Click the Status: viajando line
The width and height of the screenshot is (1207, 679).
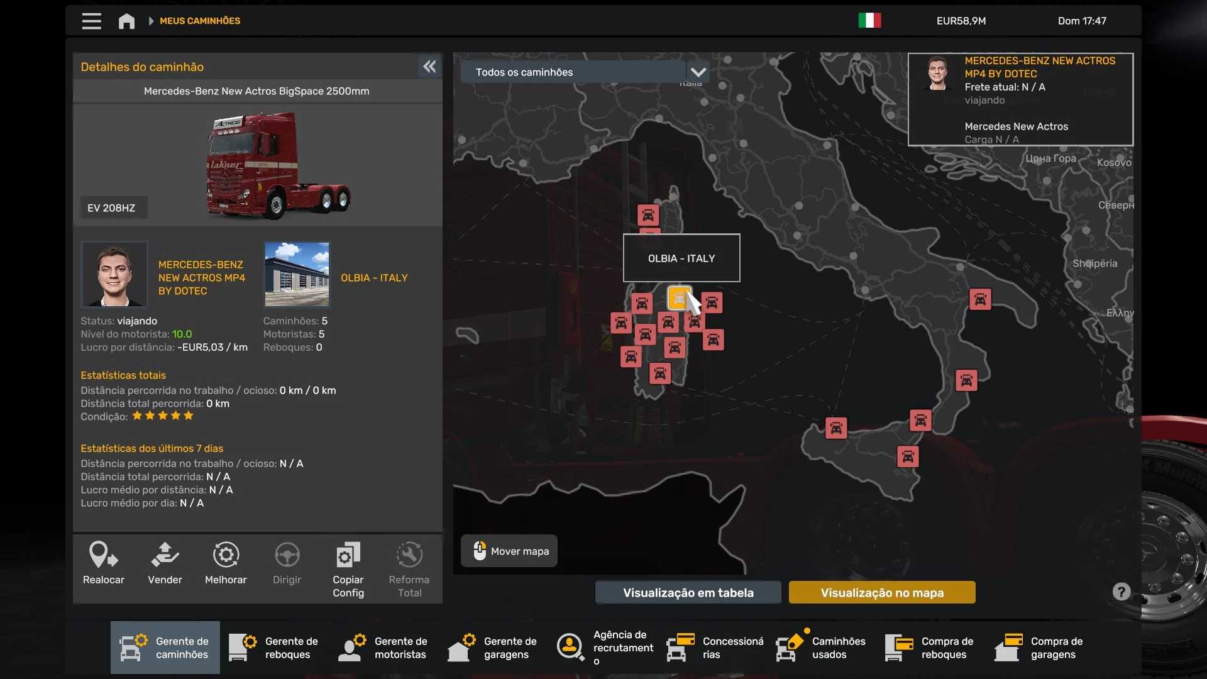pyautogui.click(x=119, y=321)
